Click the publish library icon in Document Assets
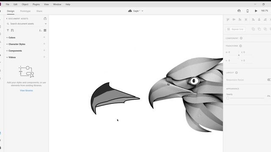The image size is (271, 152). (45, 19)
